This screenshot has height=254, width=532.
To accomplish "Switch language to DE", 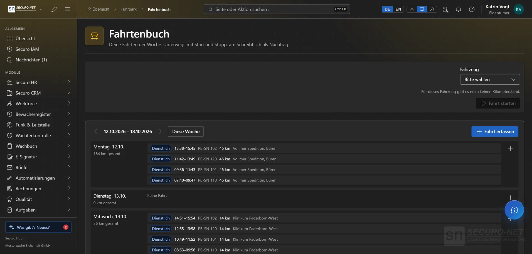I will [x=387, y=9].
